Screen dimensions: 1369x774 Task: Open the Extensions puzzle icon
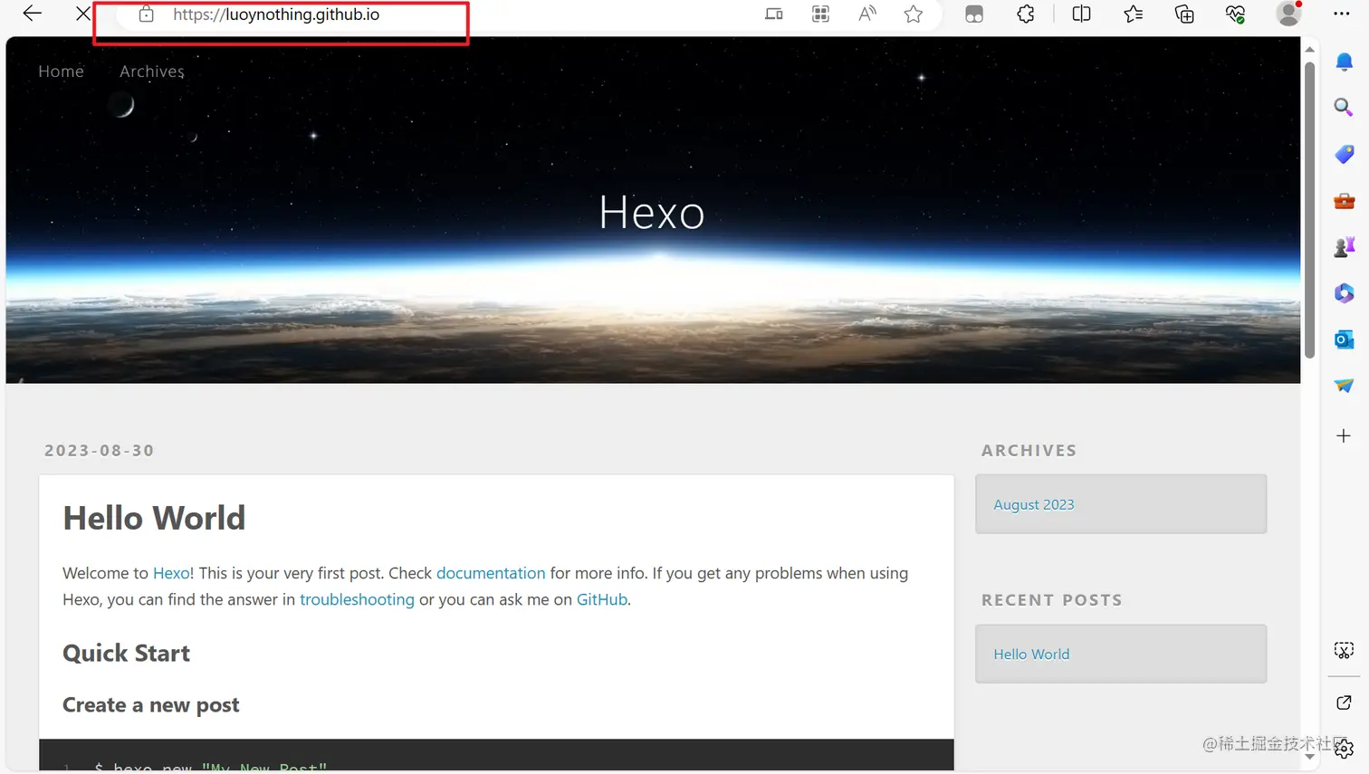pyautogui.click(x=1026, y=14)
